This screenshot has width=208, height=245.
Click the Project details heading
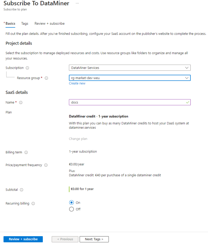[19, 43]
